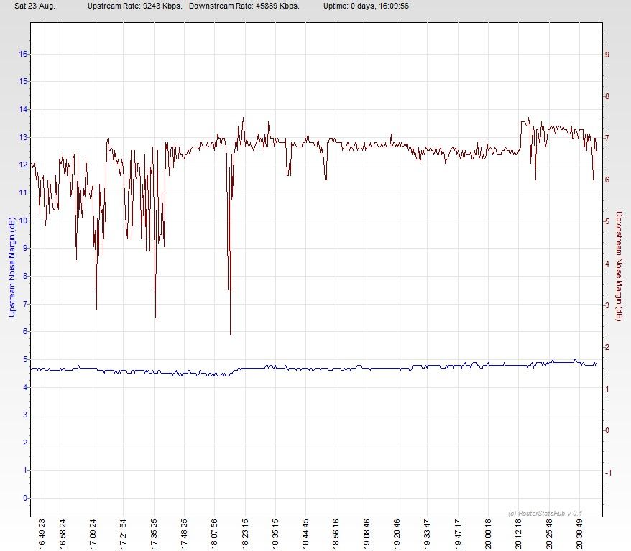Click the upstream axis value 10
Image resolution: width=631 pixels, height=551 pixels.
pos(23,221)
